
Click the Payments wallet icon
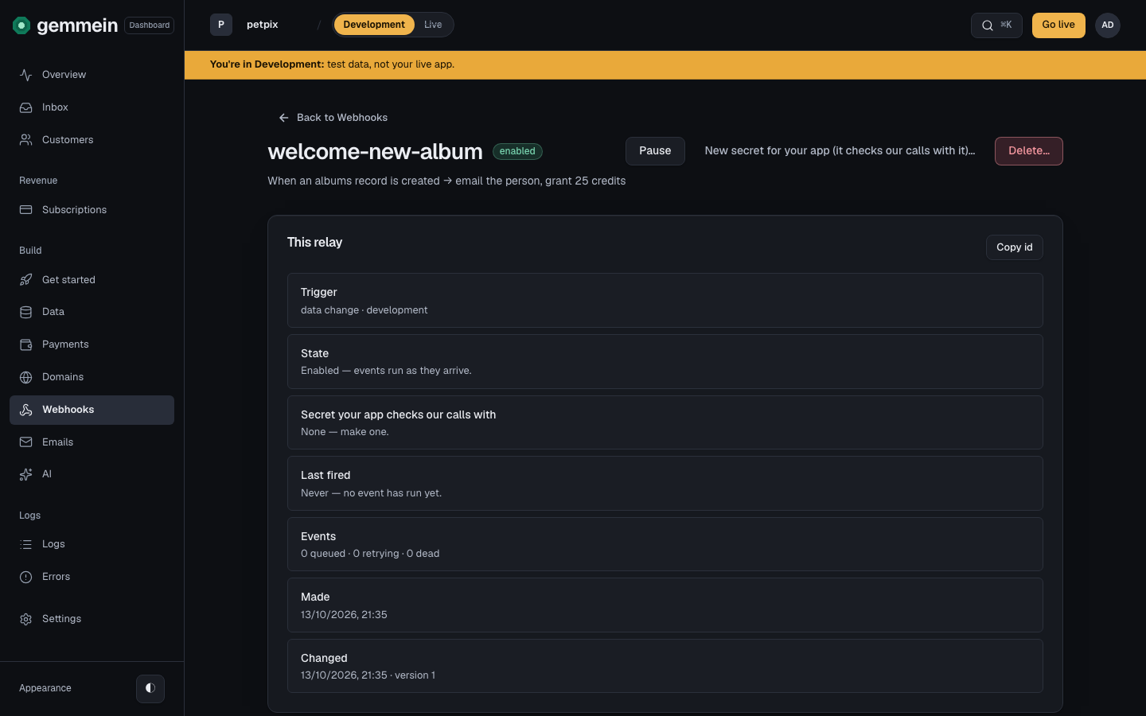tap(26, 344)
